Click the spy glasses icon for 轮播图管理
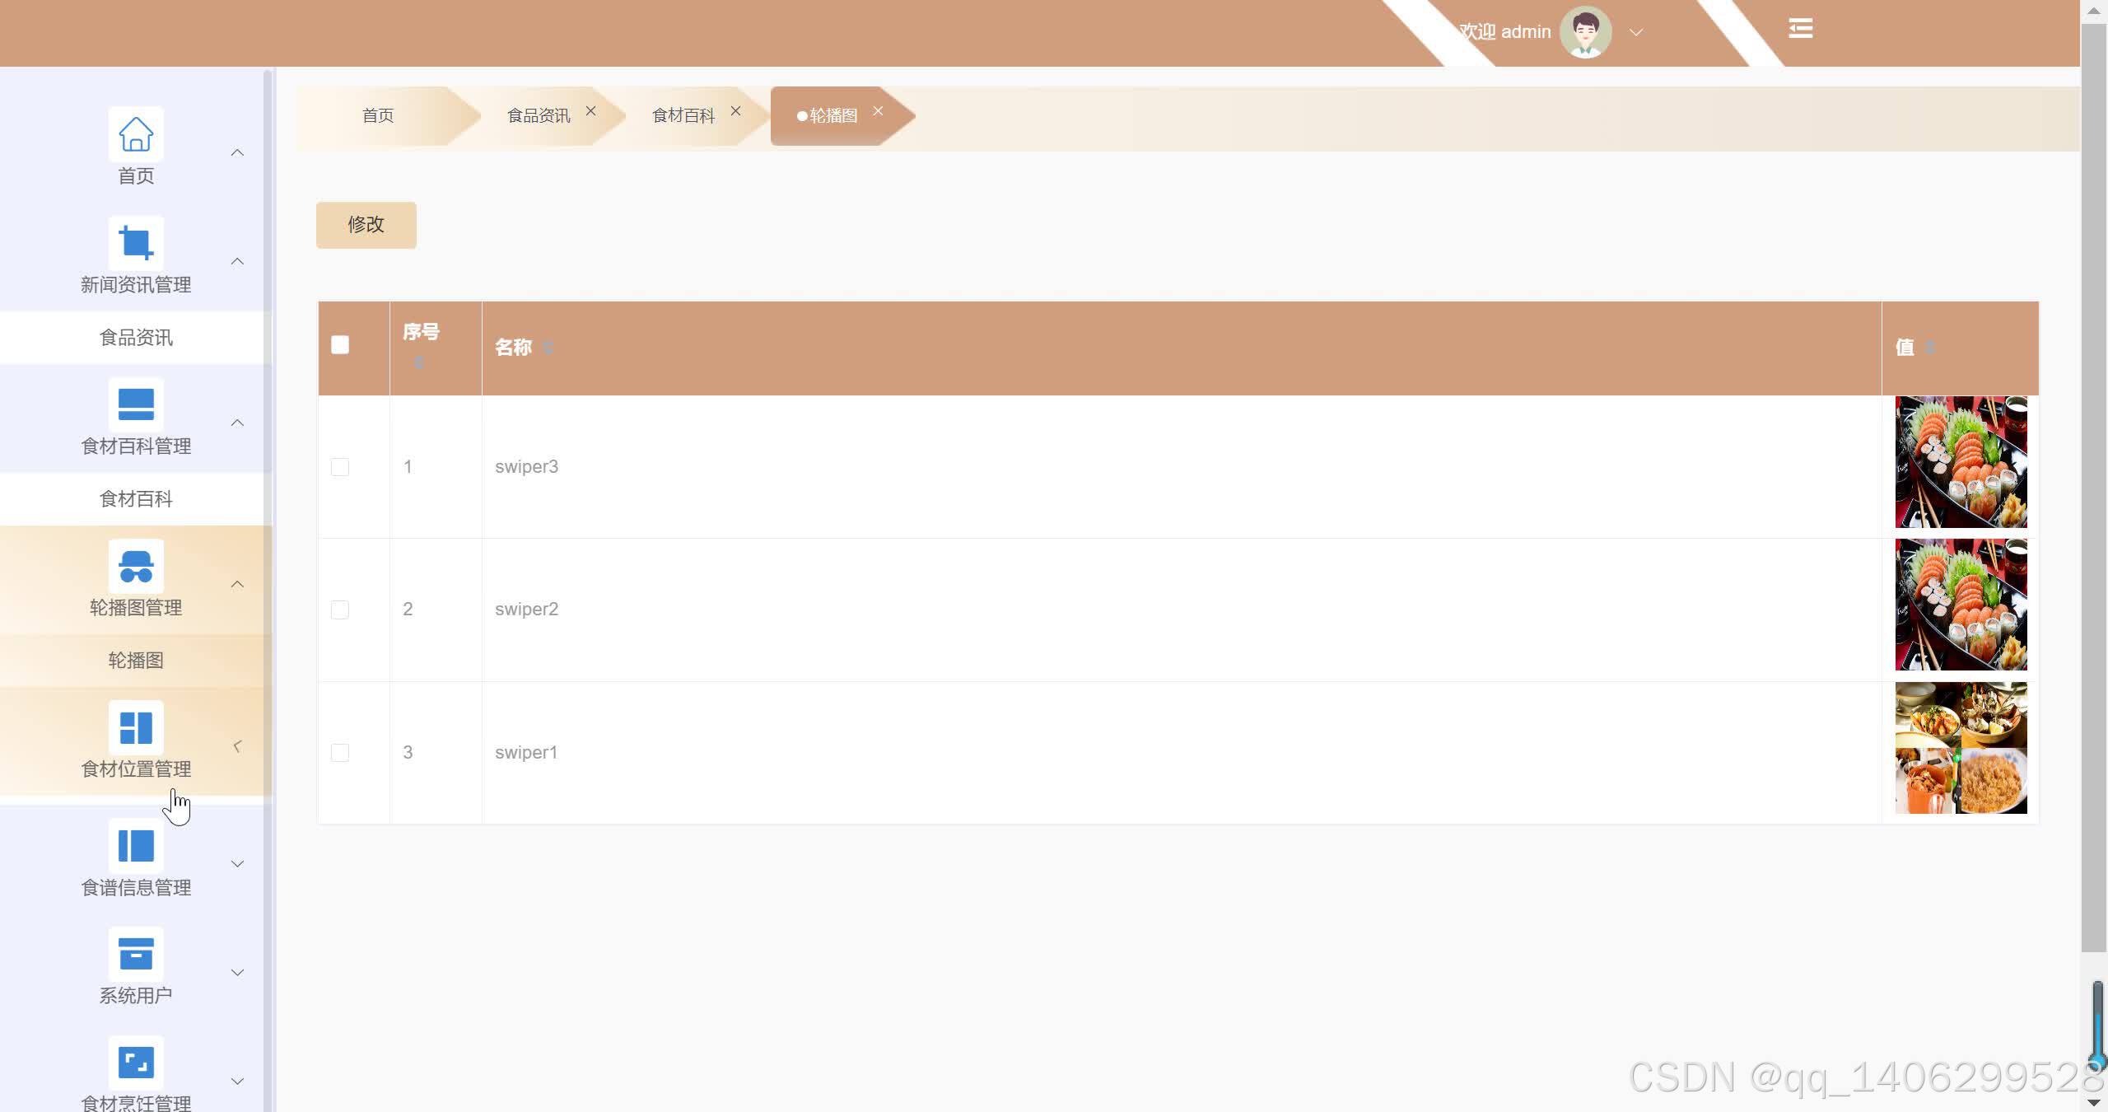Viewport: 2108px width, 1112px height. (x=136, y=566)
